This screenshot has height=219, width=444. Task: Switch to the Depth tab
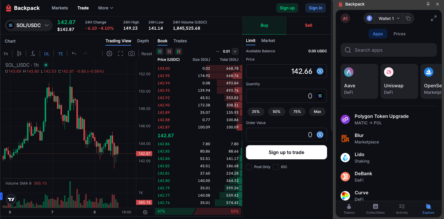point(143,41)
